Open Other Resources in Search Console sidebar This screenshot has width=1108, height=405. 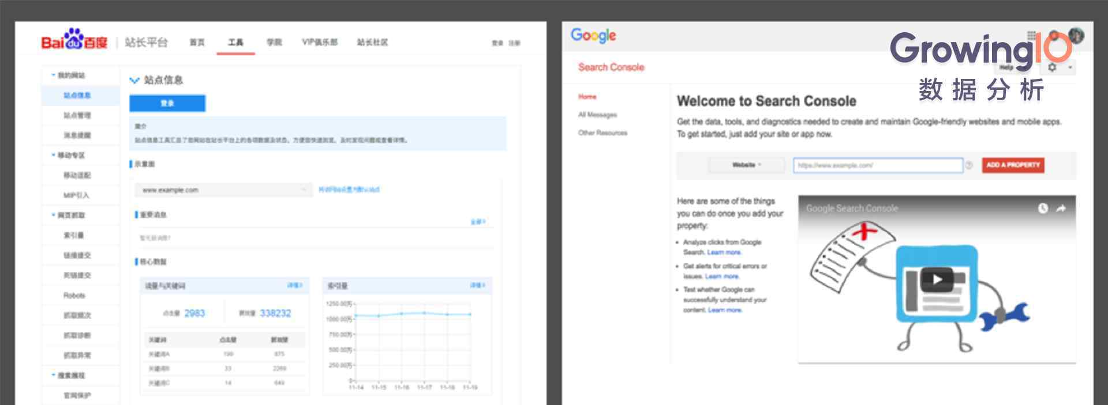coord(602,133)
